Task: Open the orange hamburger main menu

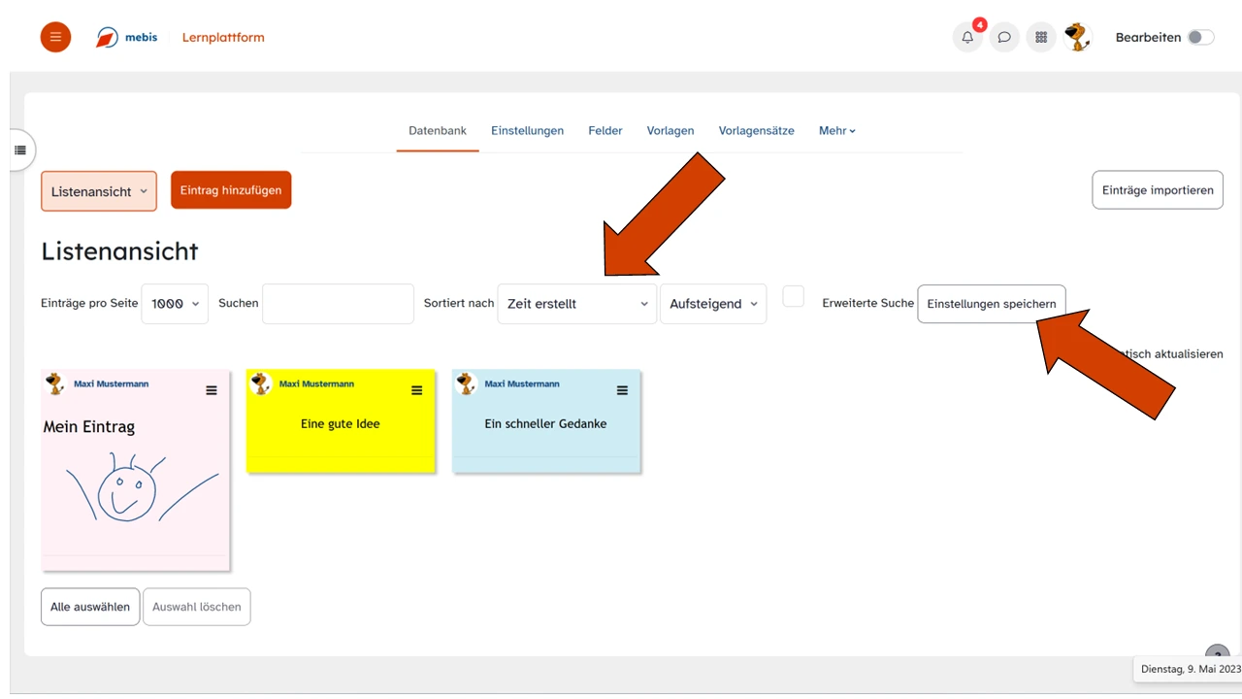Action: click(x=55, y=37)
